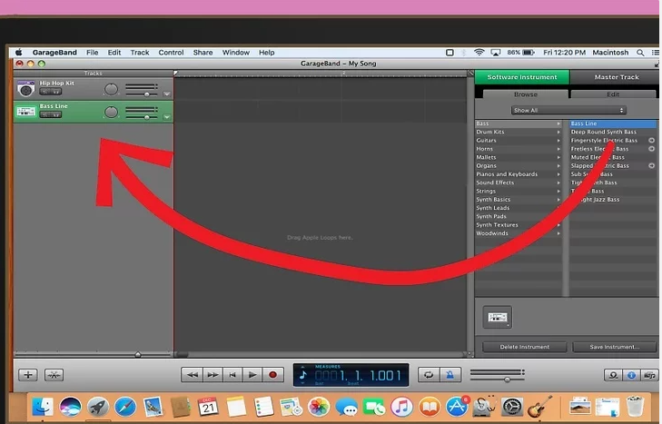Select the Bass category row
Viewport: 662px width, 424px height.
519,123
